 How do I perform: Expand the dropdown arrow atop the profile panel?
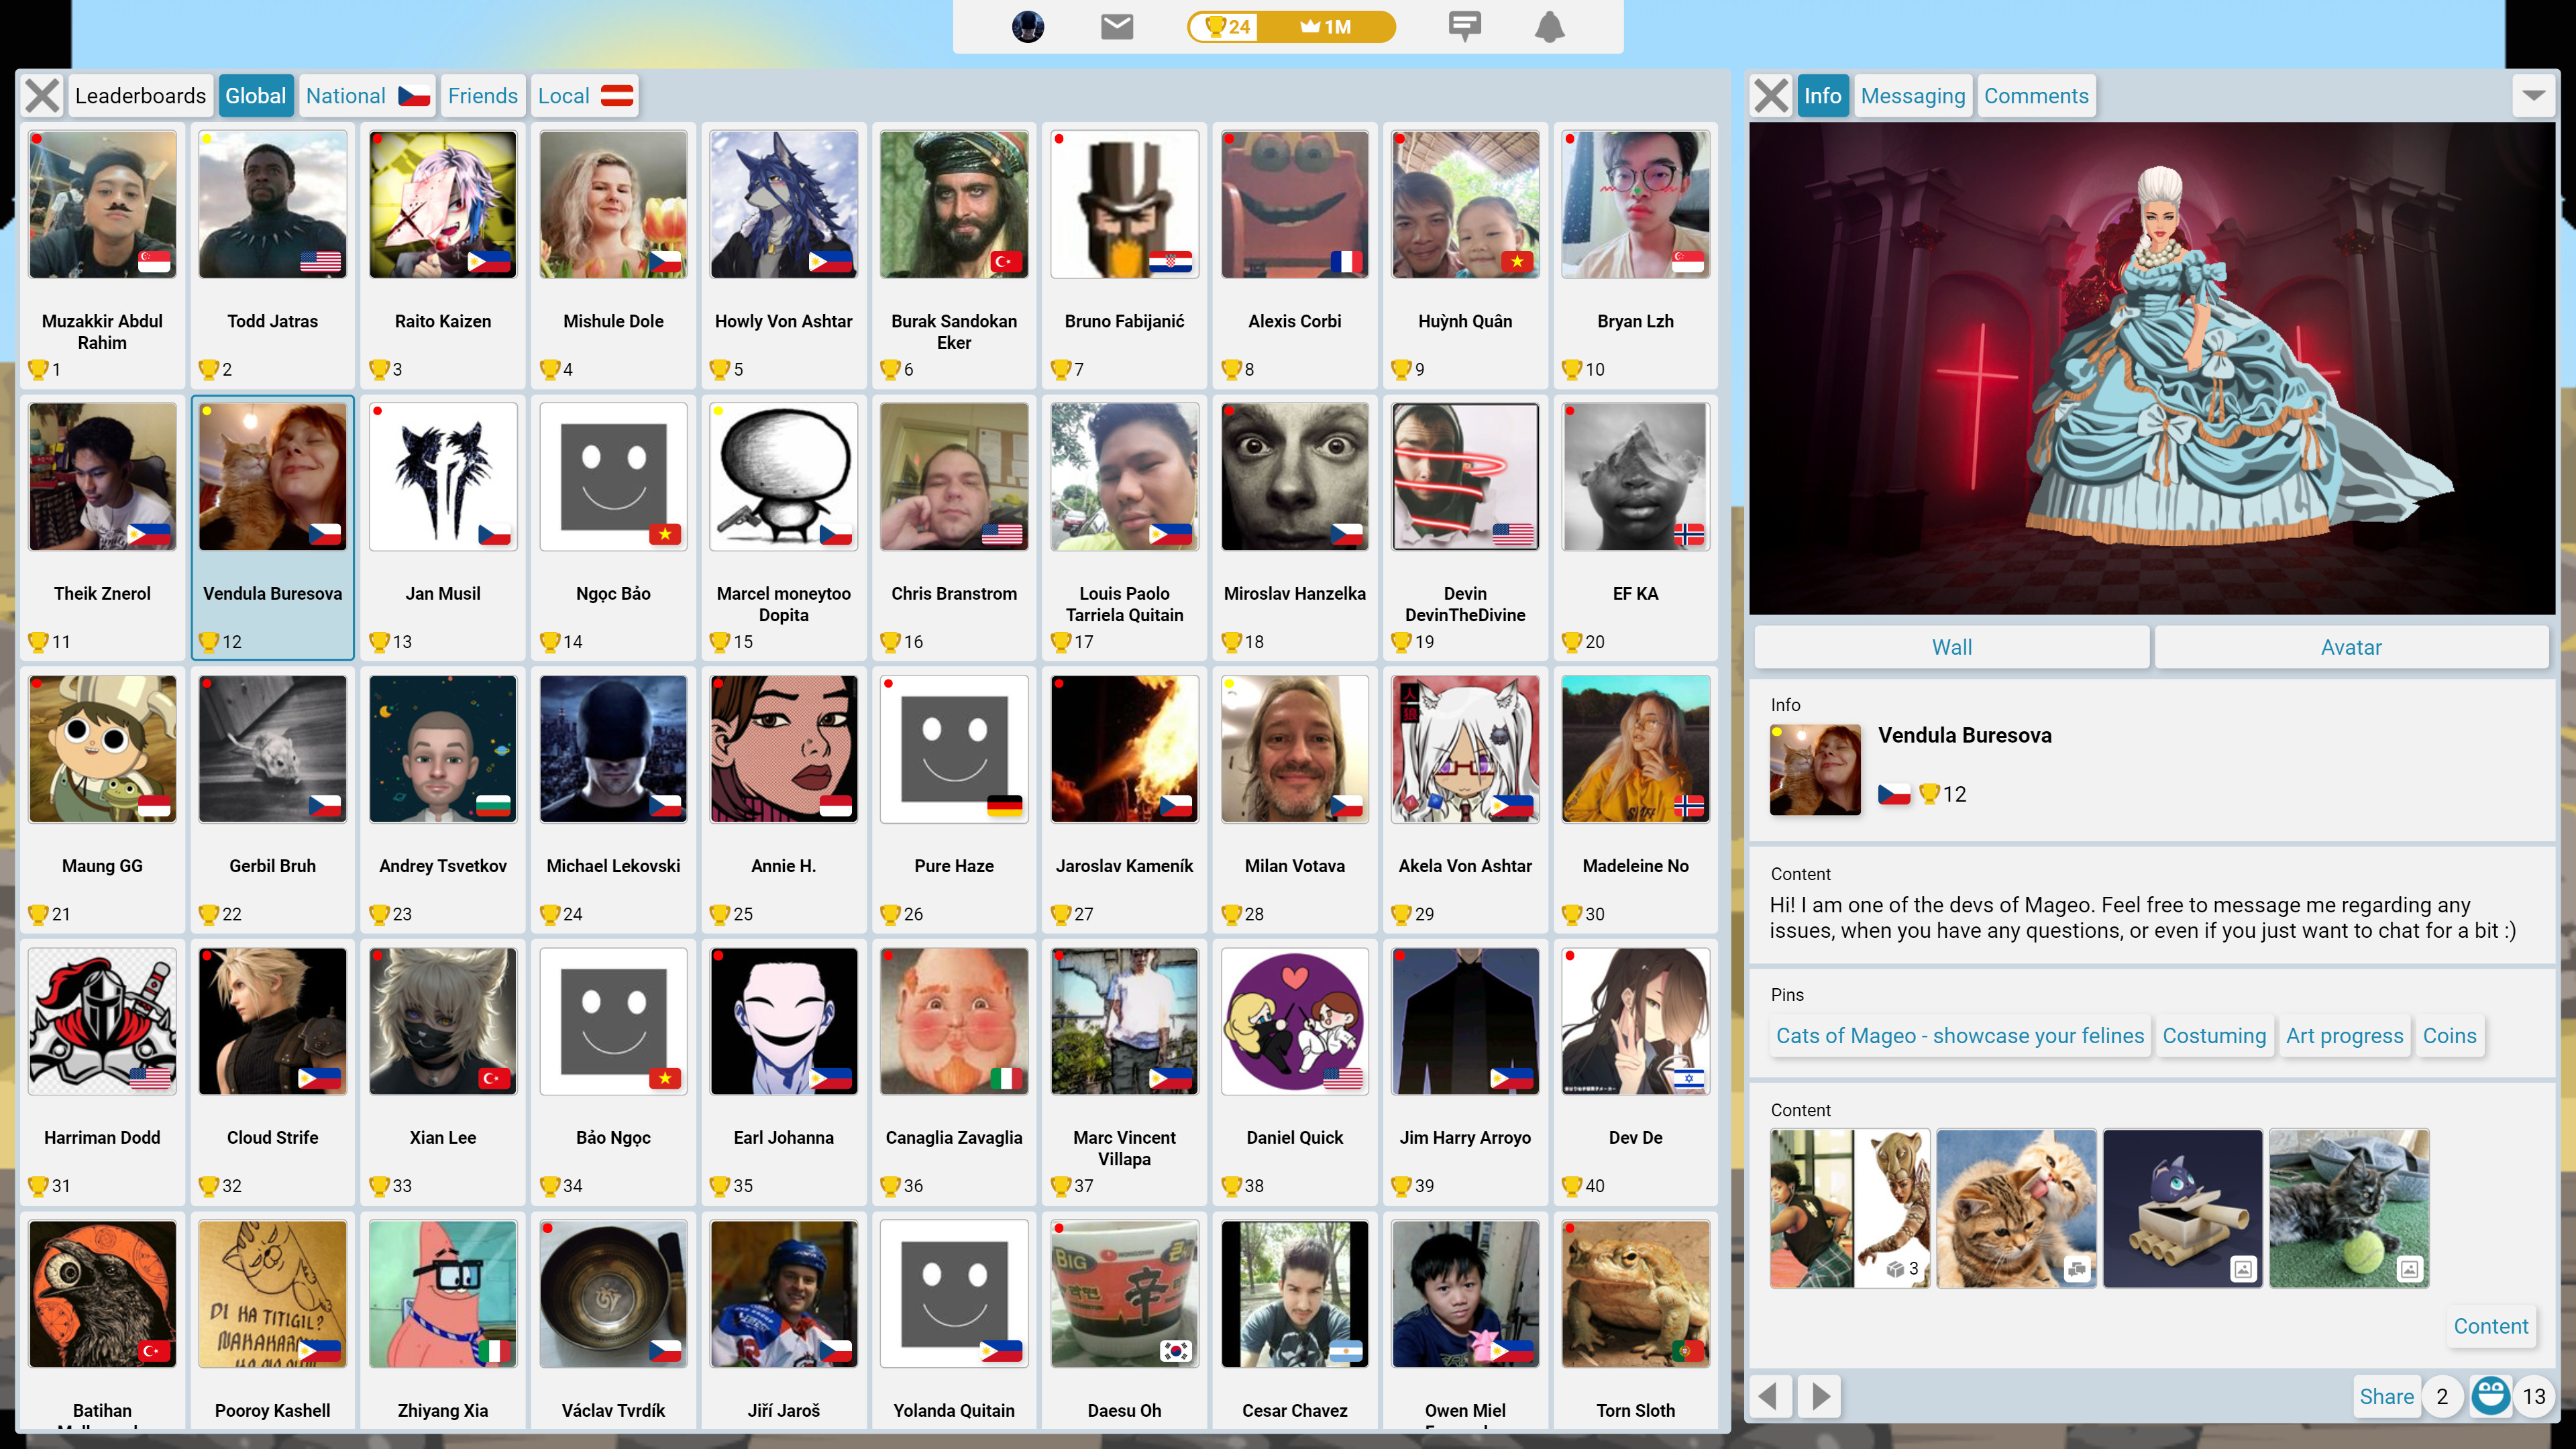point(2533,95)
